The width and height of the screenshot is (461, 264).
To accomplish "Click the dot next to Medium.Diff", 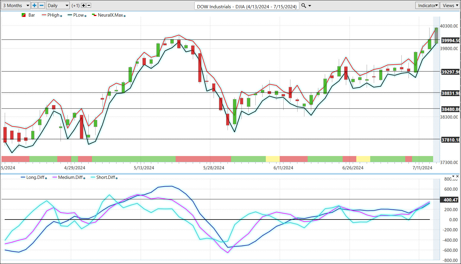I will pos(84,178).
